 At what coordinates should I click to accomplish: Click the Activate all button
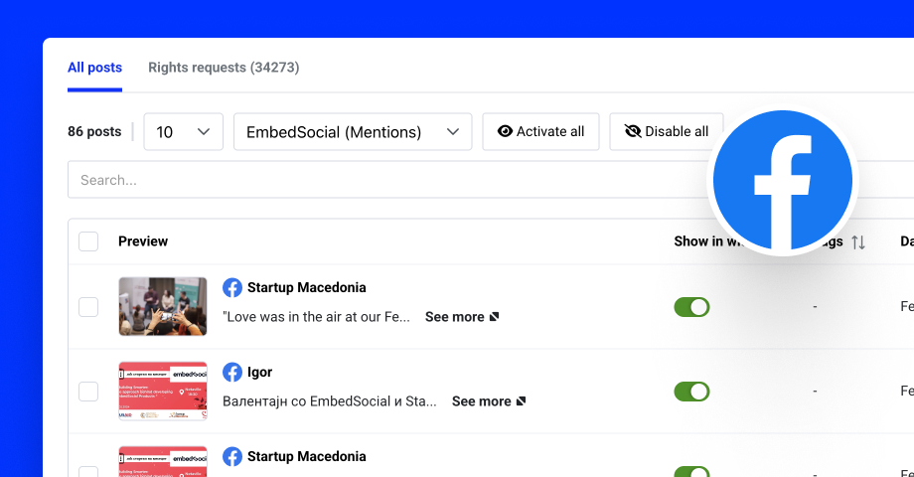(x=540, y=132)
